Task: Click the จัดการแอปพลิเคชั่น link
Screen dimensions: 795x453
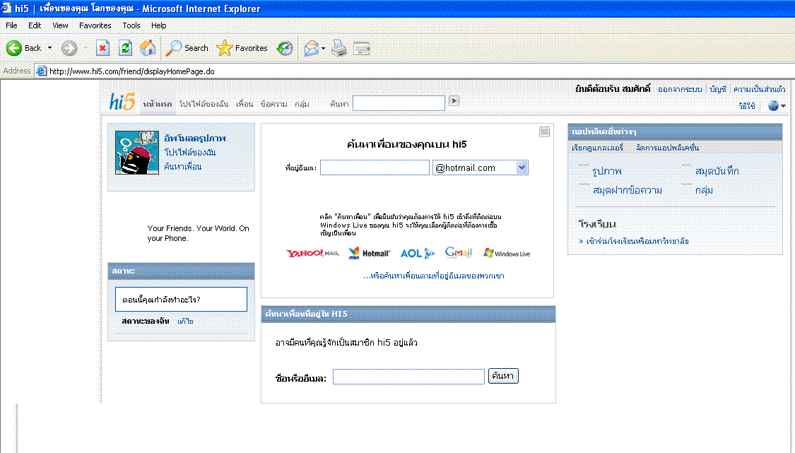Action: click(668, 148)
